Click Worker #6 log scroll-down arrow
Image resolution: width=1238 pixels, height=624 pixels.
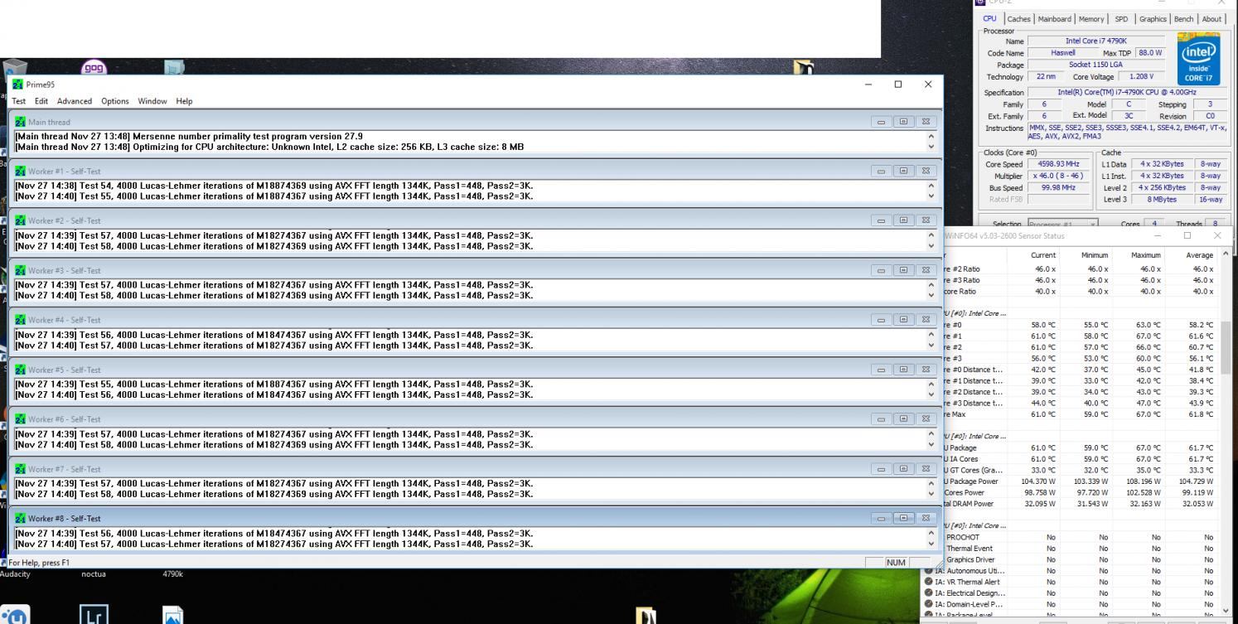(x=931, y=445)
